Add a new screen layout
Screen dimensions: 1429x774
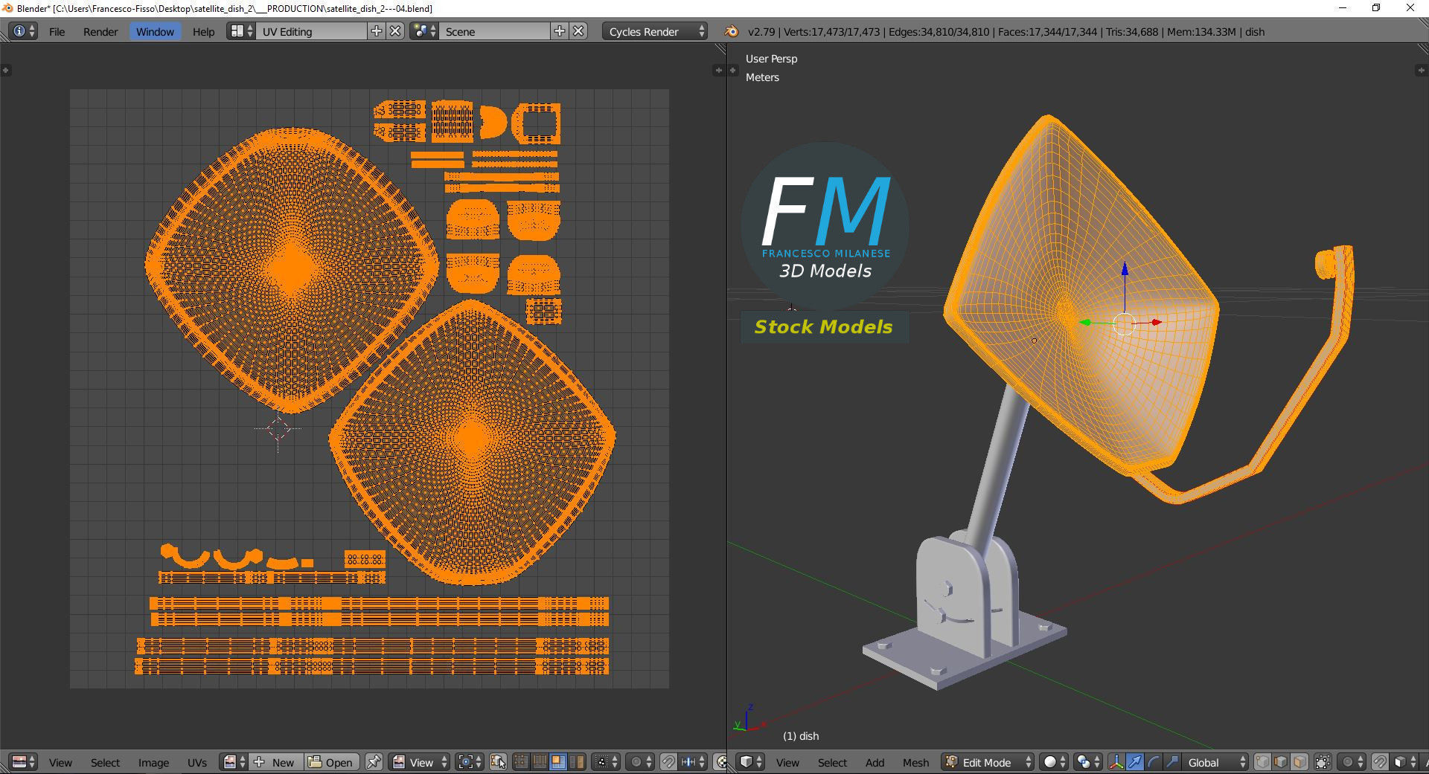pos(377,31)
